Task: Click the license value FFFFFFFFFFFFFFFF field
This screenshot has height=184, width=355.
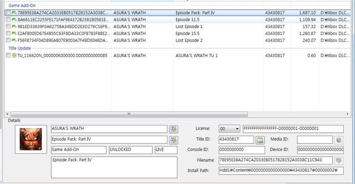Action: click(293, 129)
